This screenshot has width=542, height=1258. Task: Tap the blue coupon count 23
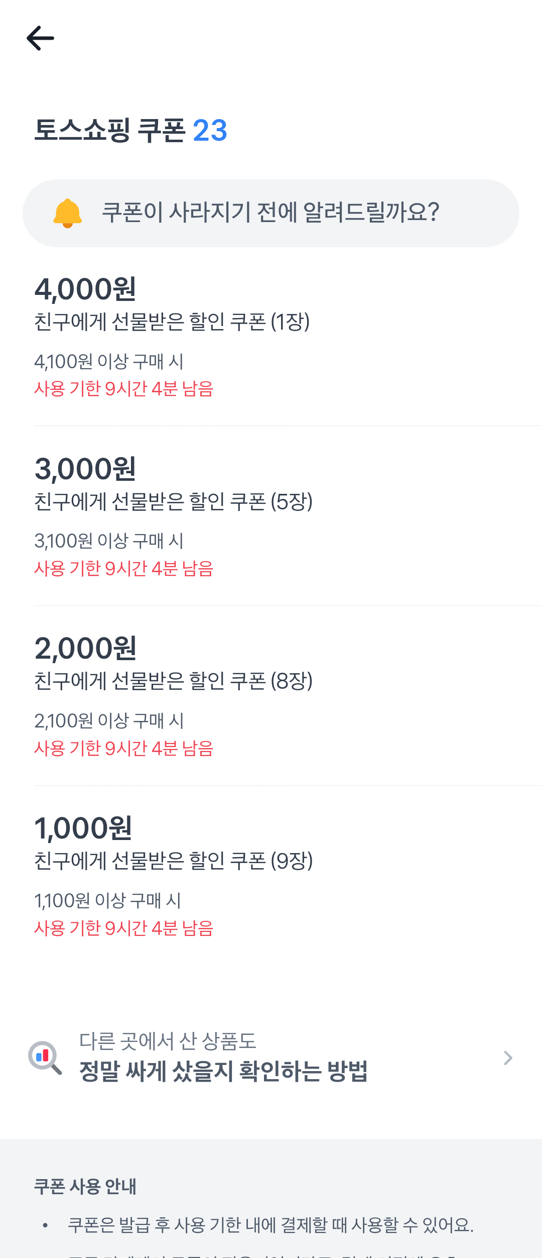210,131
